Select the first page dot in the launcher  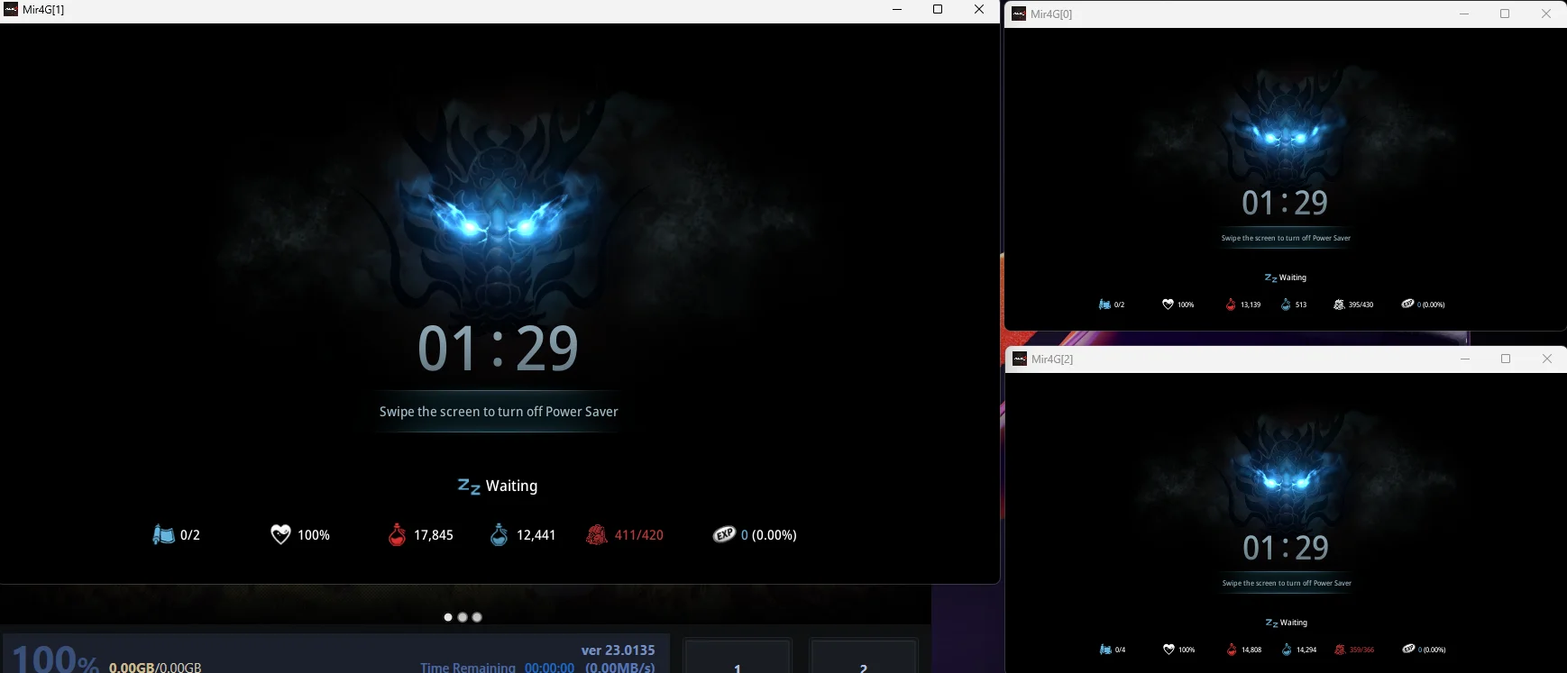click(x=448, y=617)
